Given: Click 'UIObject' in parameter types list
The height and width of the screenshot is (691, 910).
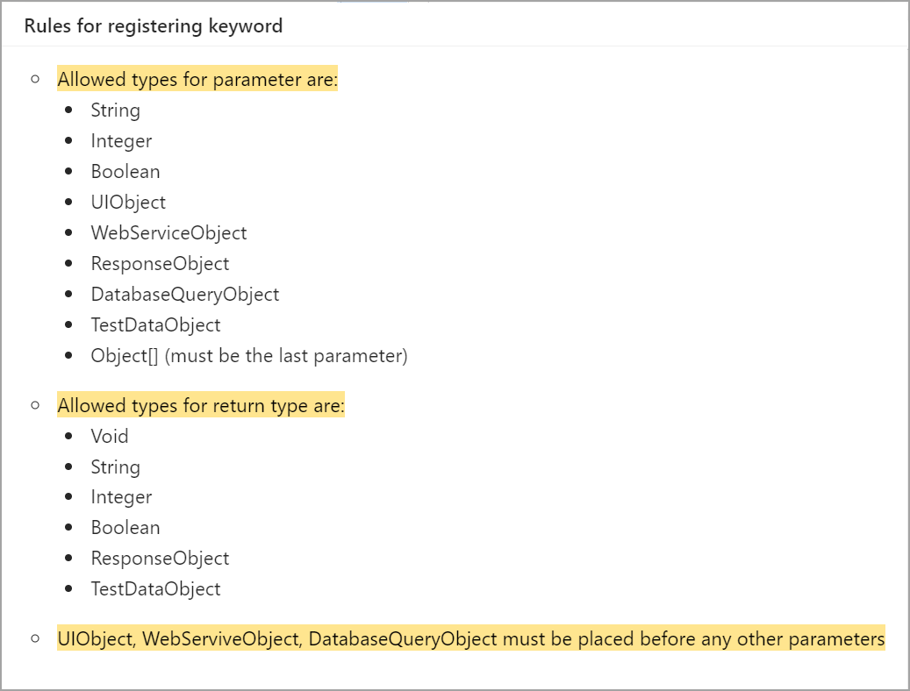Looking at the screenshot, I should 128,202.
